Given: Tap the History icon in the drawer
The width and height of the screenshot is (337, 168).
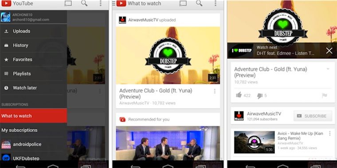Looking at the screenshot, I should pos(6,45).
